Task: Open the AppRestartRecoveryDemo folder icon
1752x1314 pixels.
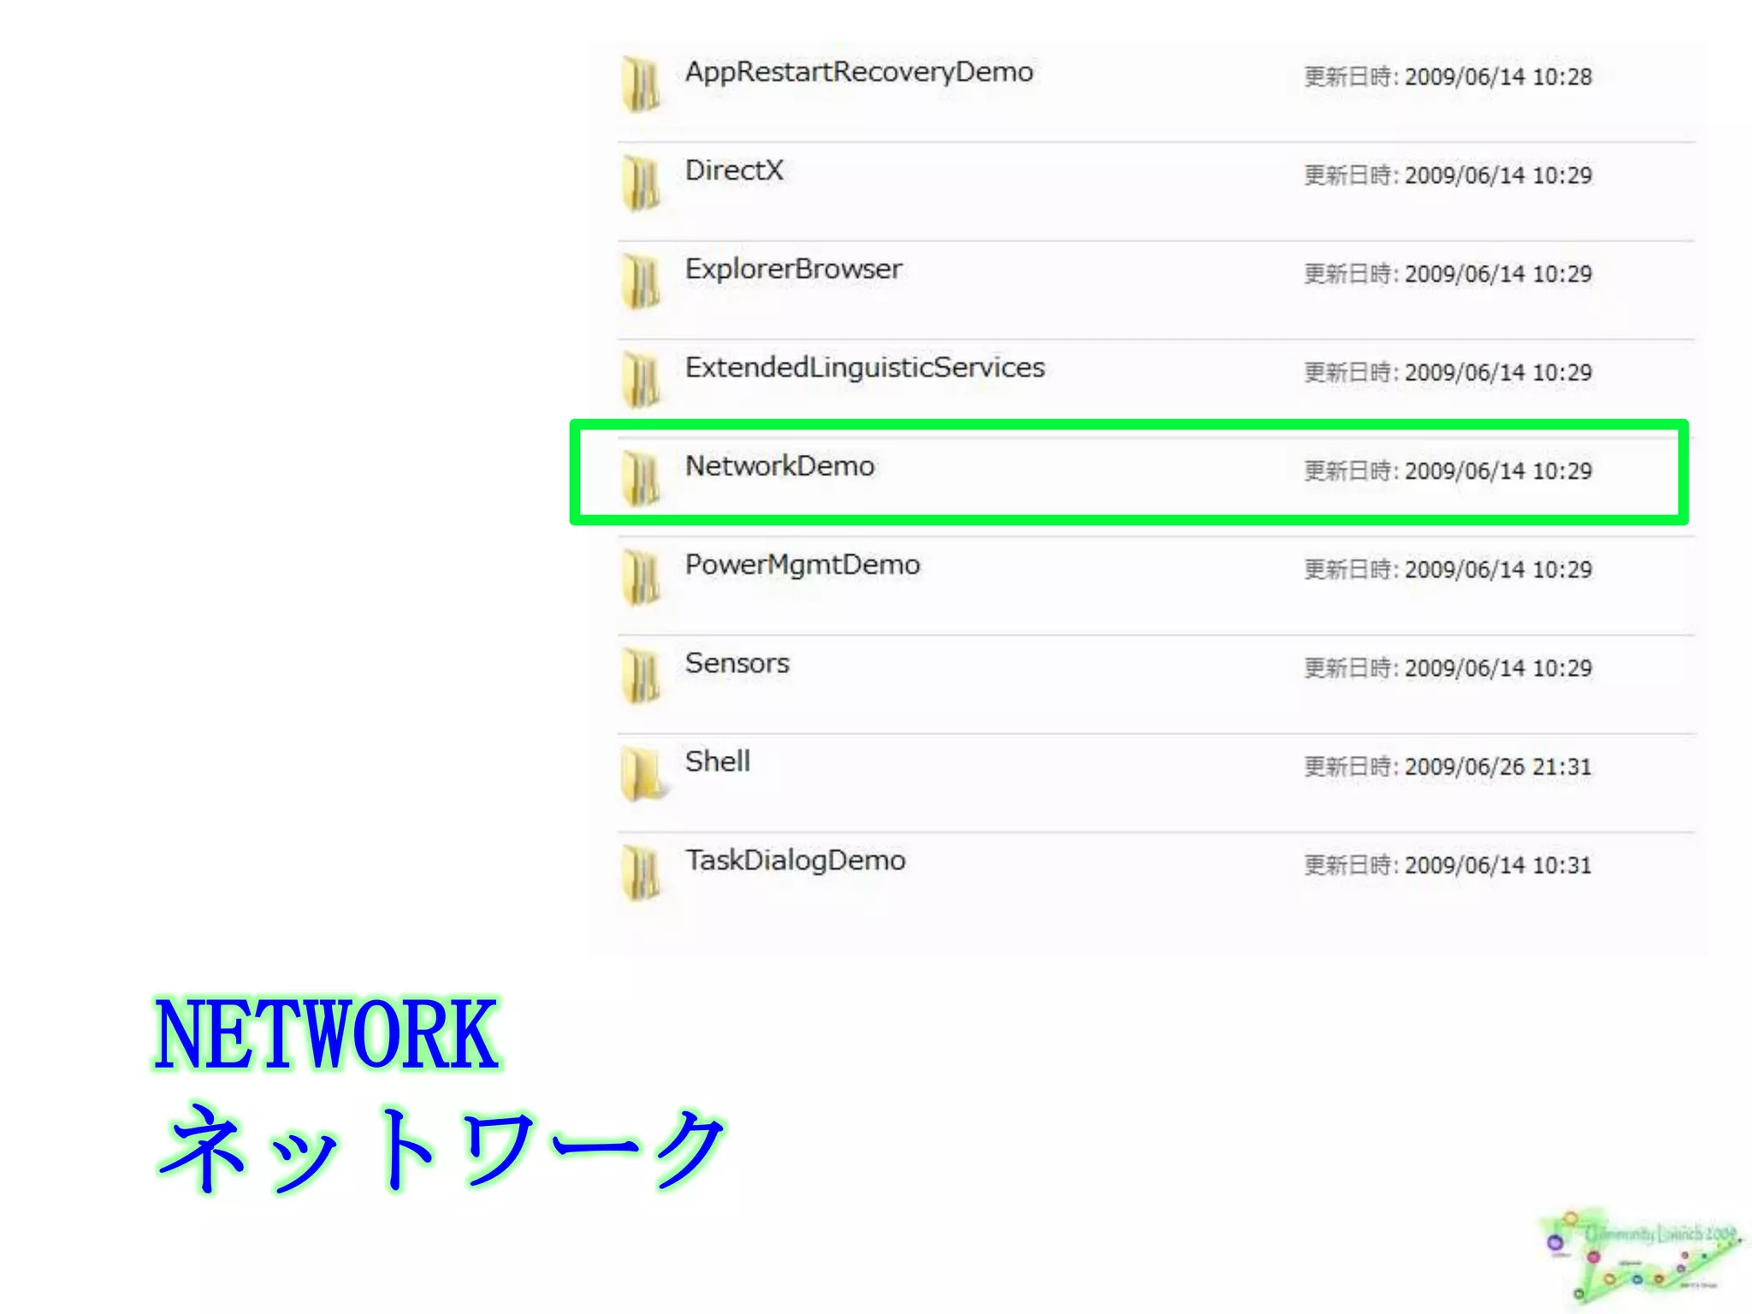Action: point(641,84)
